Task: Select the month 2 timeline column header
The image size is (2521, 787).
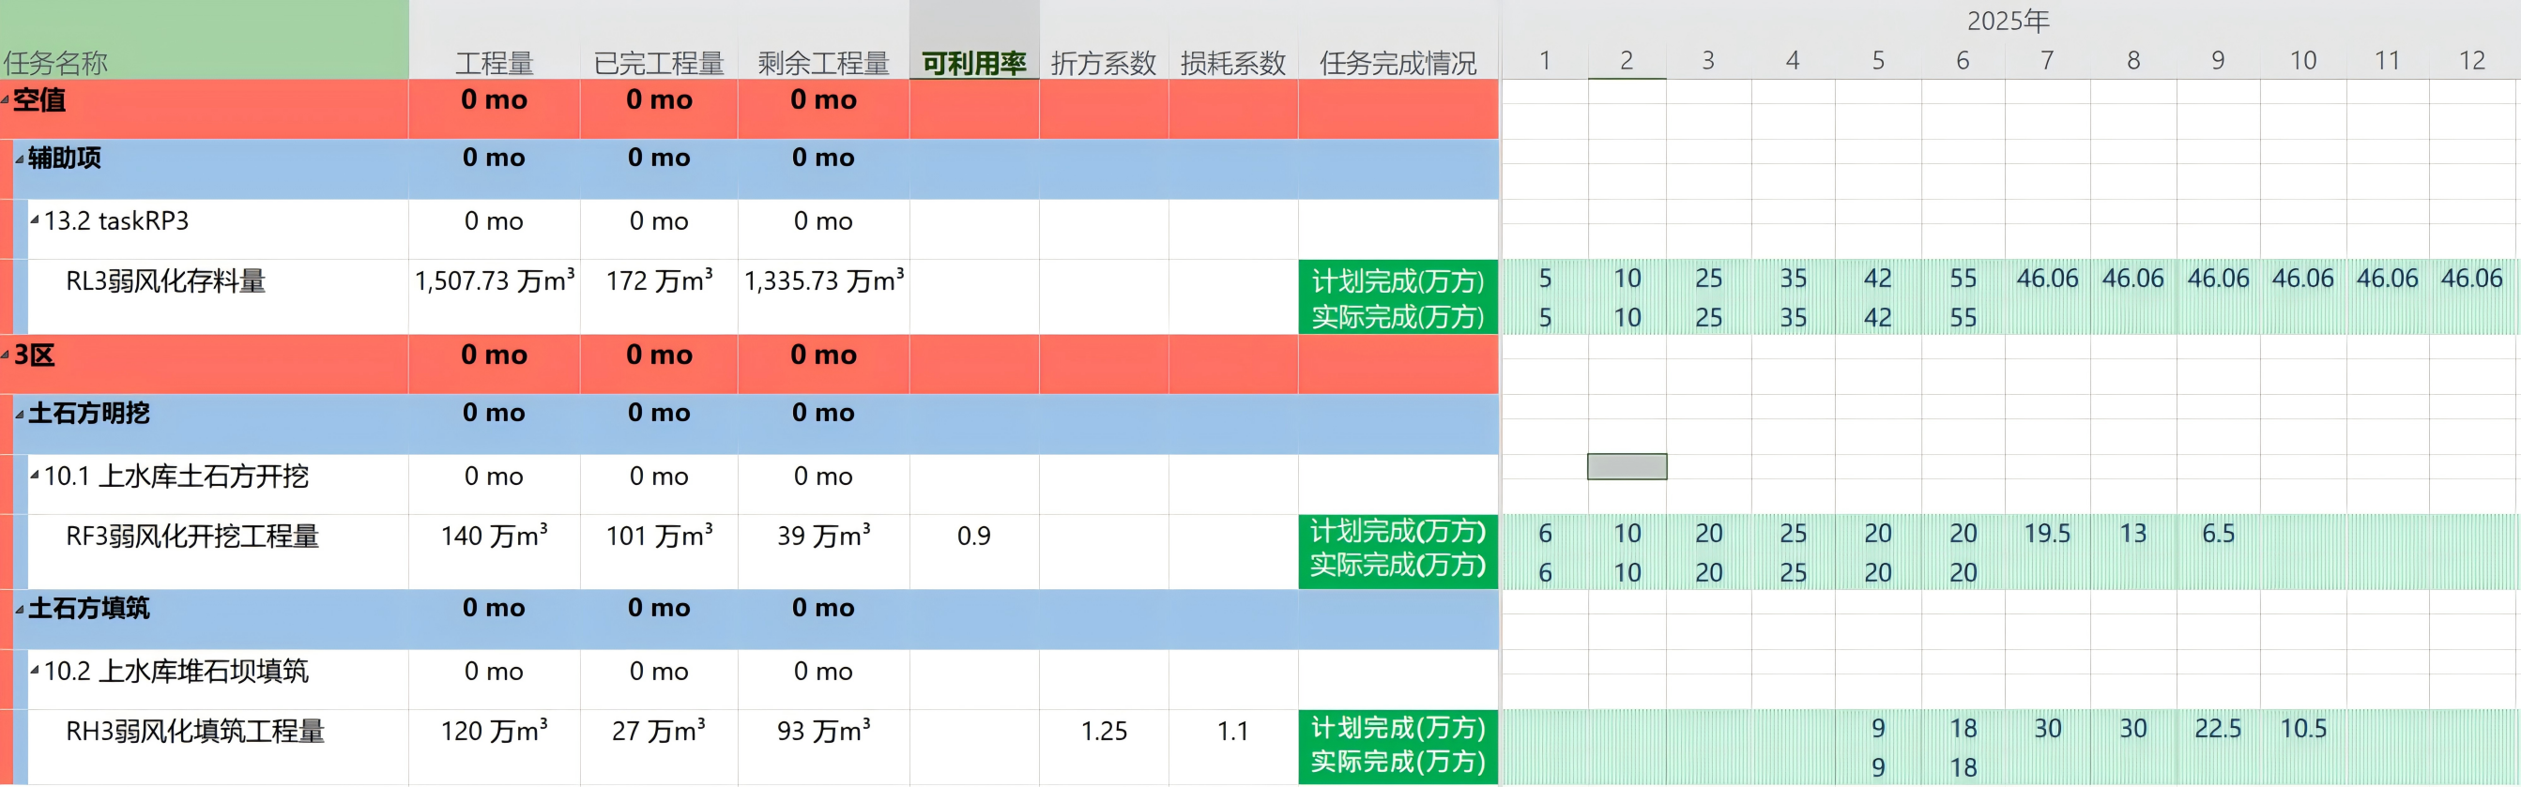Action: click(1626, 61)
